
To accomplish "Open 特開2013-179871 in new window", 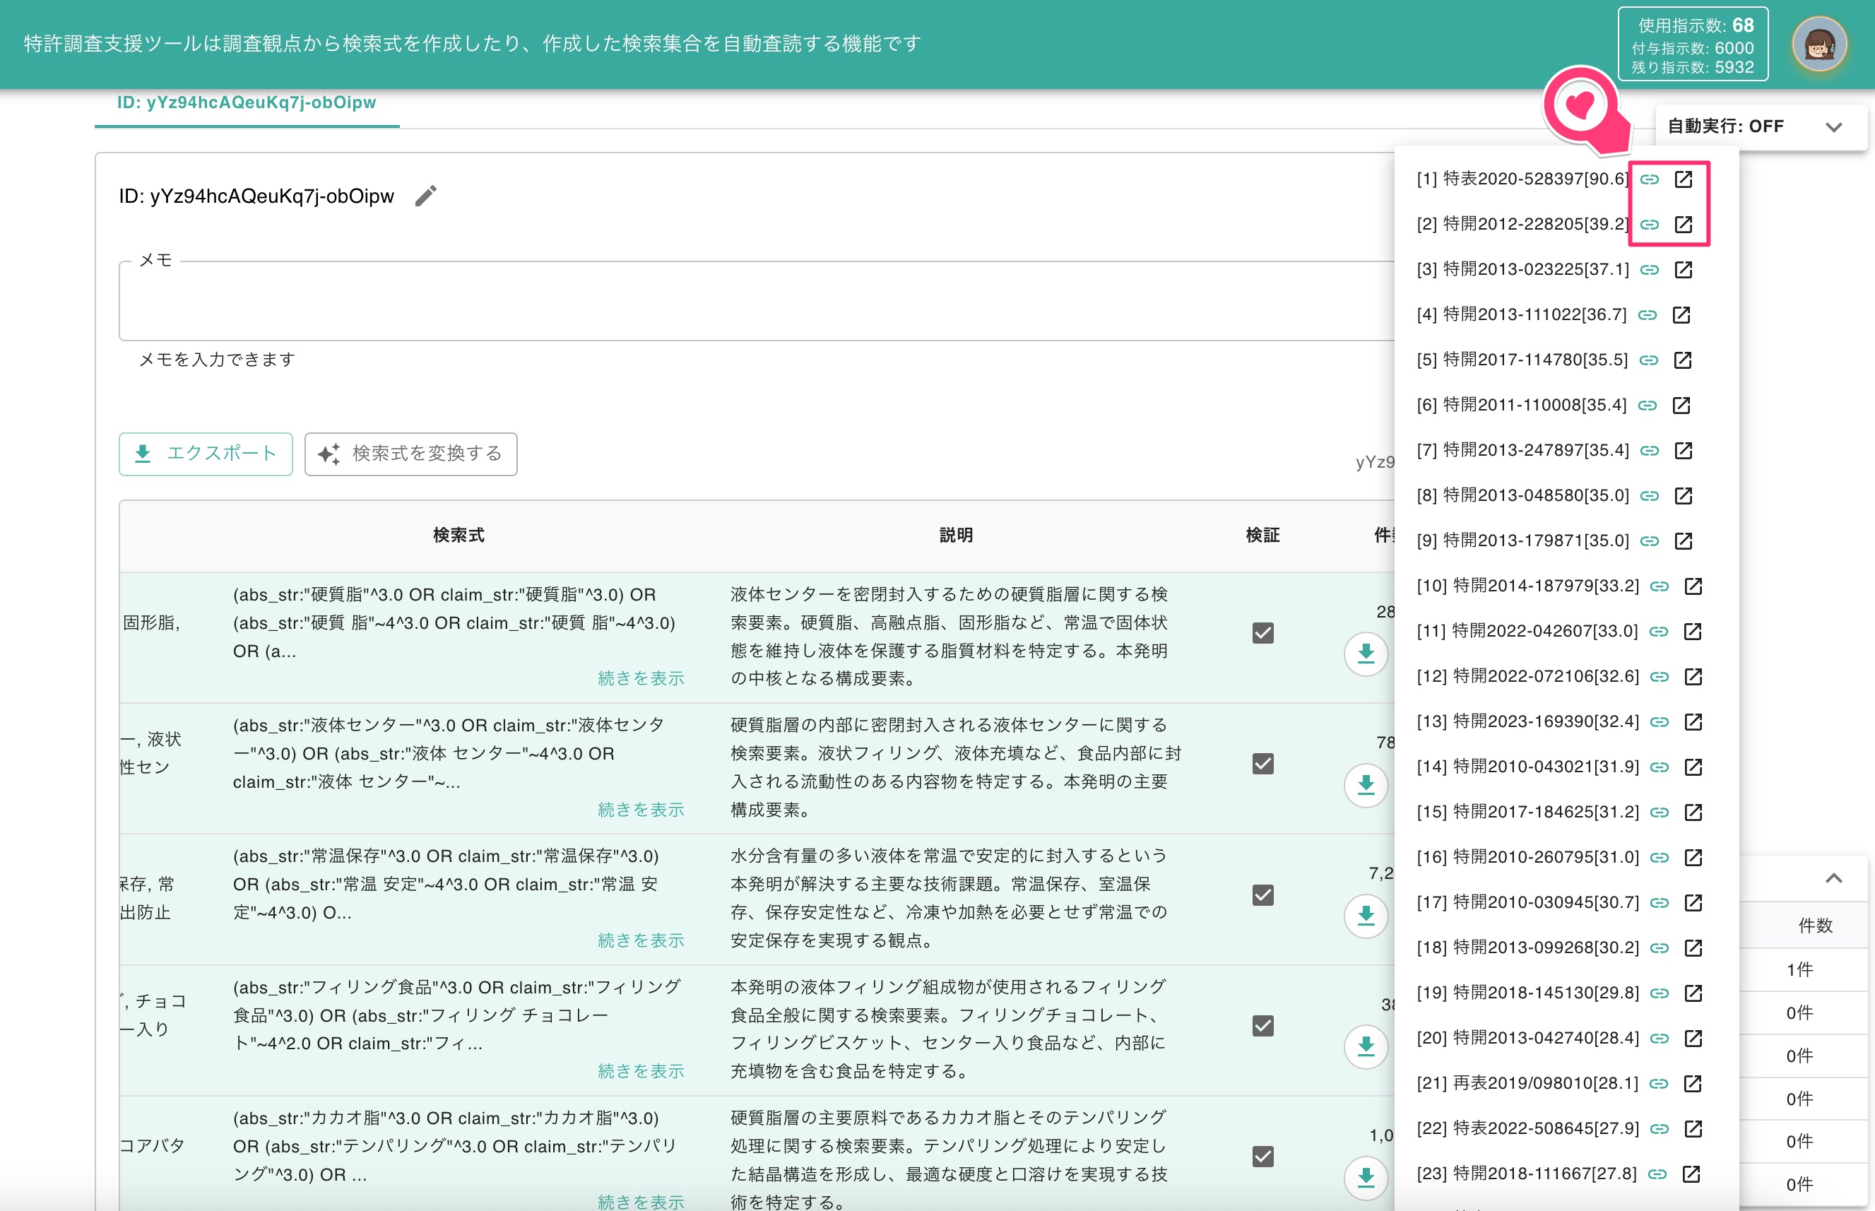I will point(1683,541).
